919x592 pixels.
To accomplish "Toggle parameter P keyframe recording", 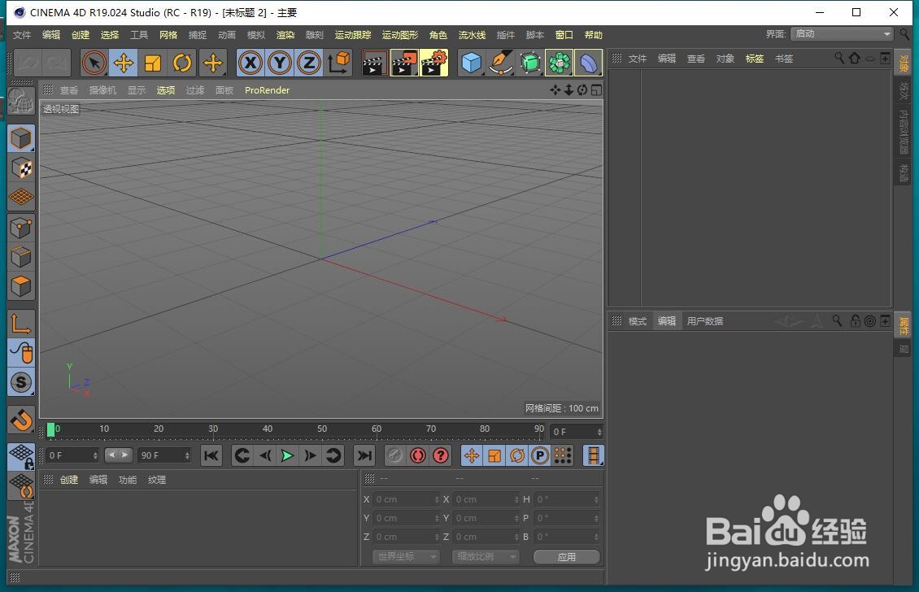I will pyautogui.click(x=540, y=455).
